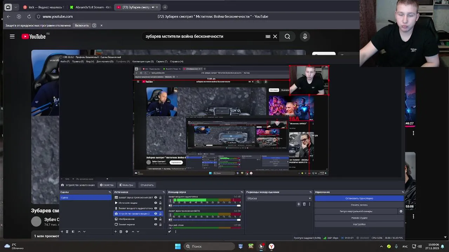Toggle visibility of Изображение source
This screenshot has width=449, height=252.
coord(156,219)
